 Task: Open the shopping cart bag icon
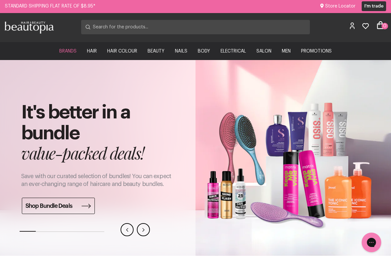point(380,25)
